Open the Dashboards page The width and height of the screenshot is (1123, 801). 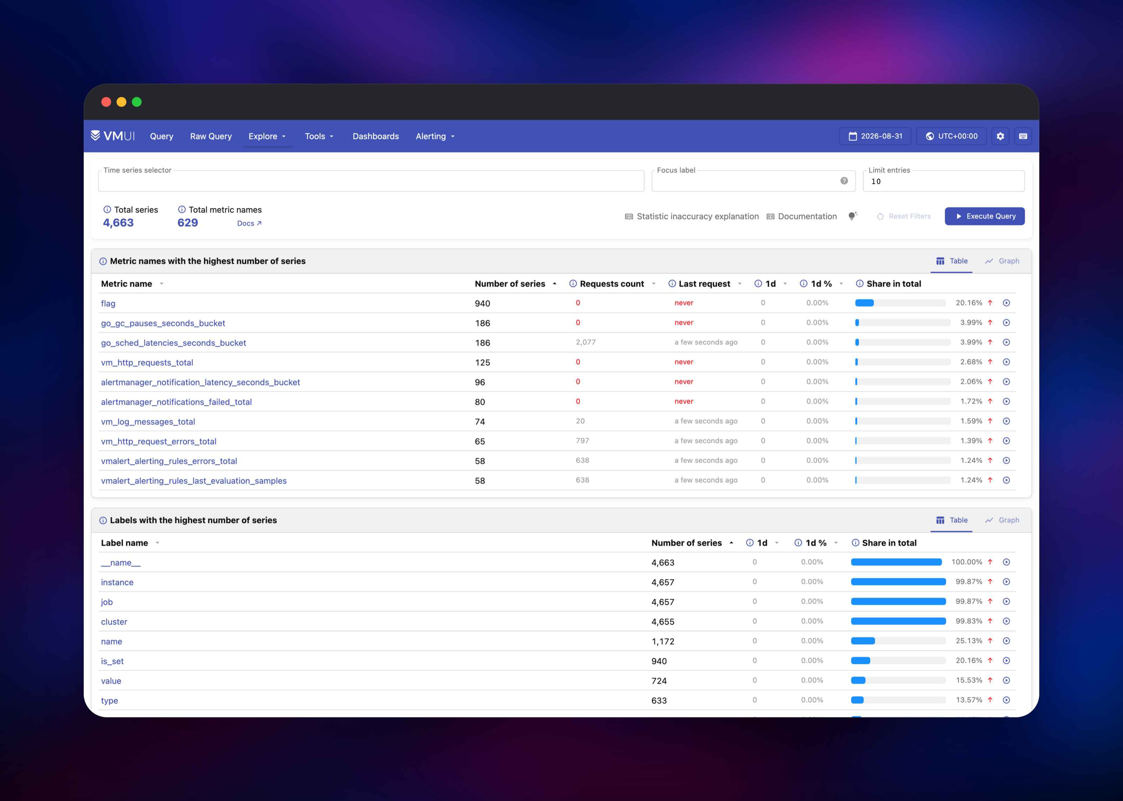[x=376, y=136]
